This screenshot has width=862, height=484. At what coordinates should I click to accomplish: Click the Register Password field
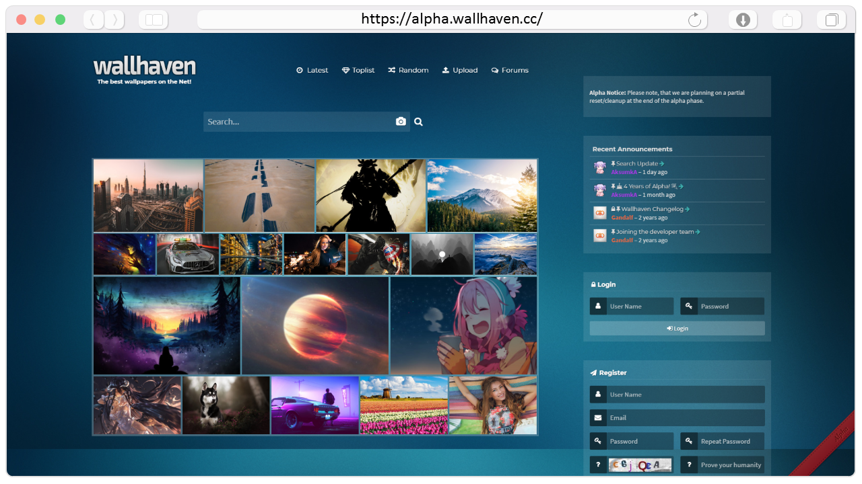pos(632,441)
